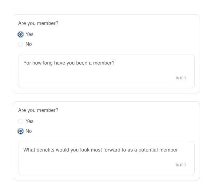This screenshot has width=211, height=193.
Task: Click the "Are you member?" heading above the duration question
Action: pyautogui.click(x=38, y=23)
